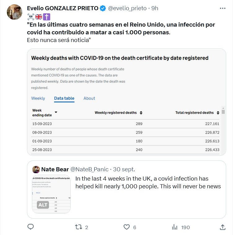Screen dimensions: 233x235
Task: Like the tweet with heart icon
Action: pos(126,227)
